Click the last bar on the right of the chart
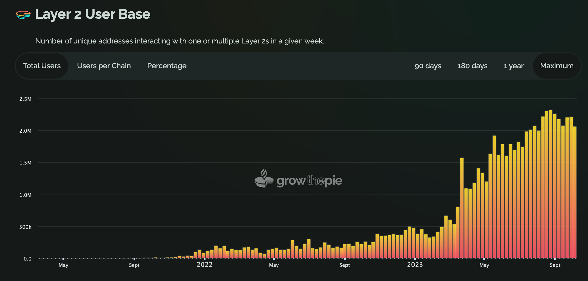Image resolution: width=588 pixels, height=281 pixels. [575, 192]
